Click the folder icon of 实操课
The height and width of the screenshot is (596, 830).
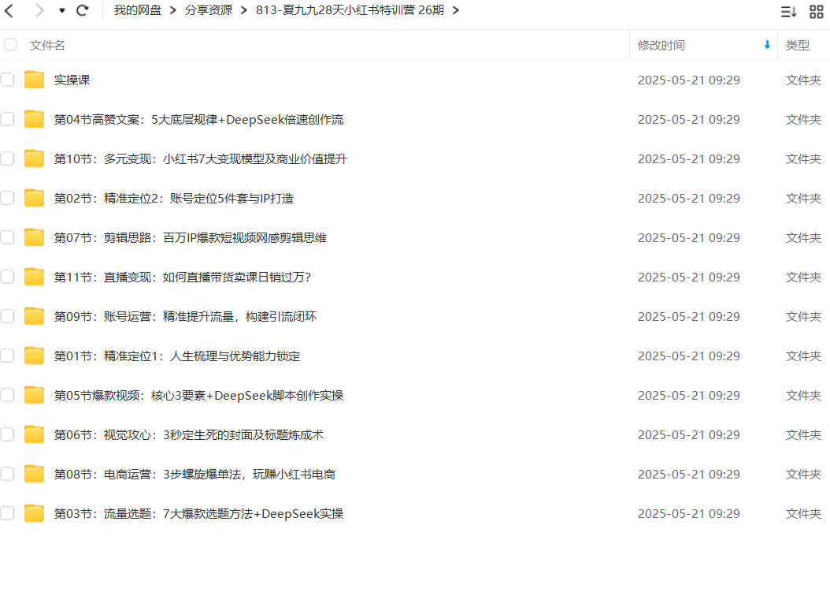coord(35,80)
